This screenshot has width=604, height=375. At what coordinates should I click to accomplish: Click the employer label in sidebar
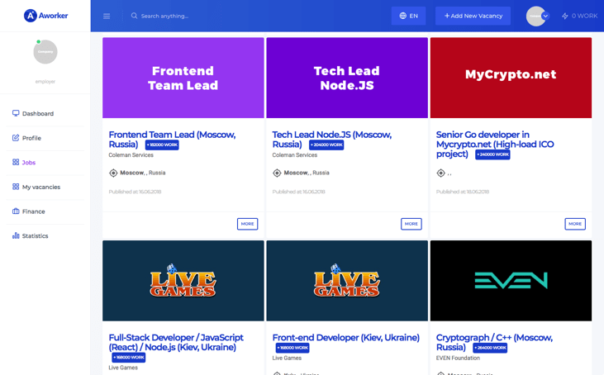[45, 82]
